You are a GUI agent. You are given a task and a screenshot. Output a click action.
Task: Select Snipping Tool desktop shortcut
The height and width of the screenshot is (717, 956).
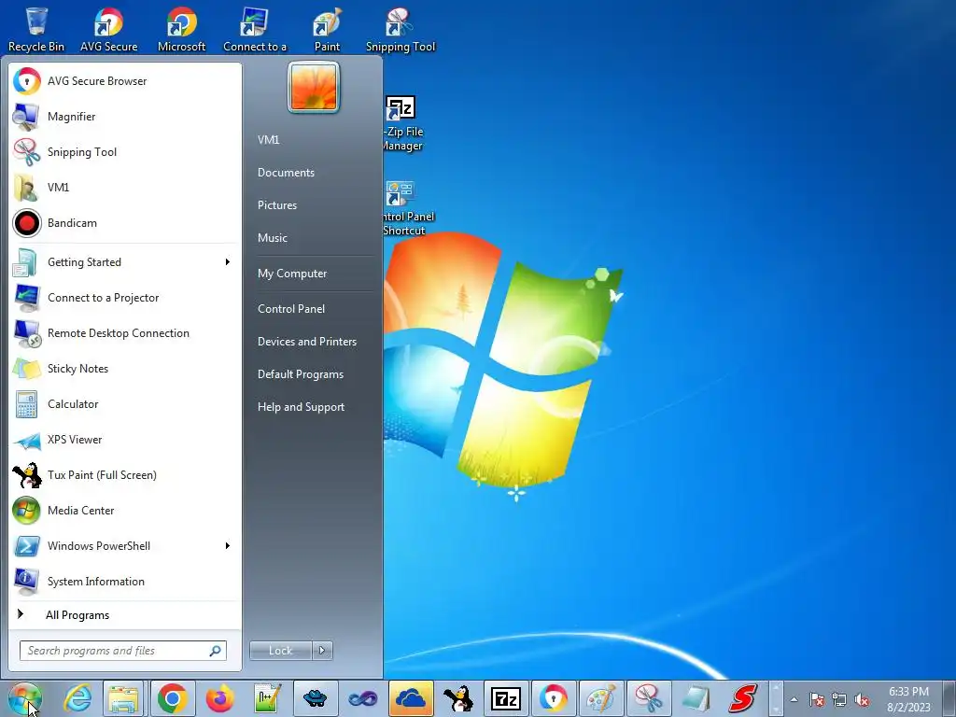tap(401, 29)
